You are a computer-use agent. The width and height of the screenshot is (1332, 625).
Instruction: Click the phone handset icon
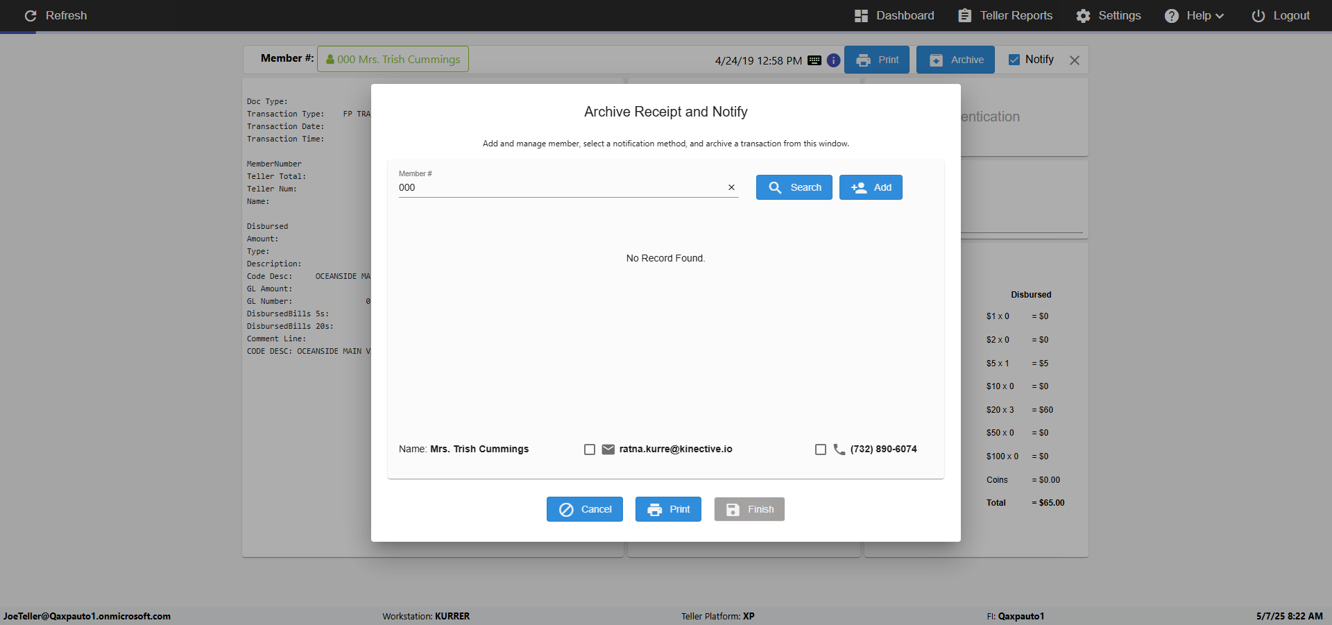click(839, 450)
